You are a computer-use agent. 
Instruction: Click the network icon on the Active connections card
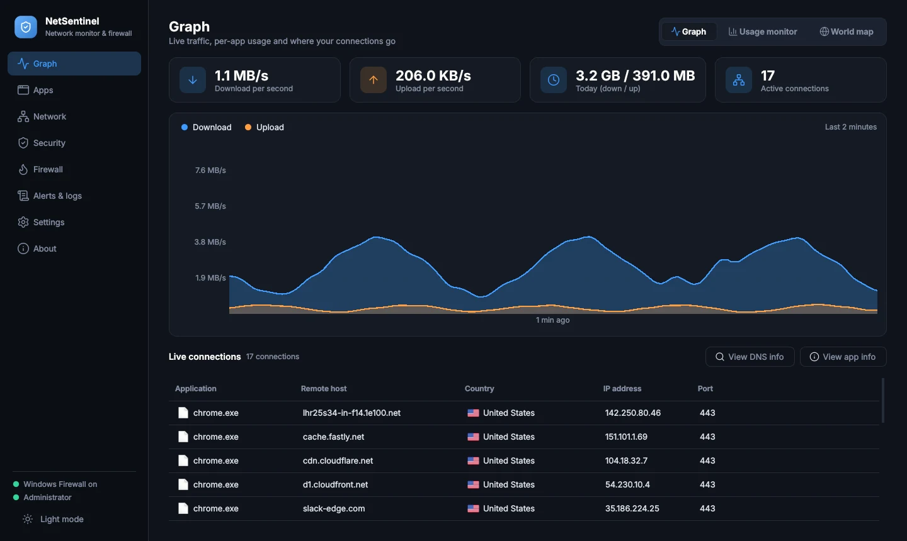coord(739,80)
